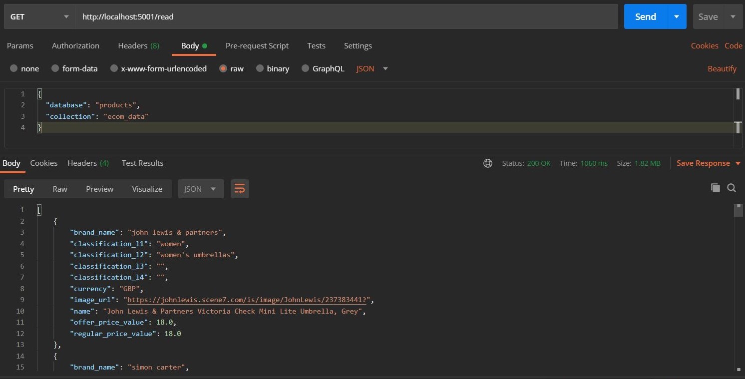
Task: Select the binary body radio button
Action: pyautogui.click(x=260, y=68)
